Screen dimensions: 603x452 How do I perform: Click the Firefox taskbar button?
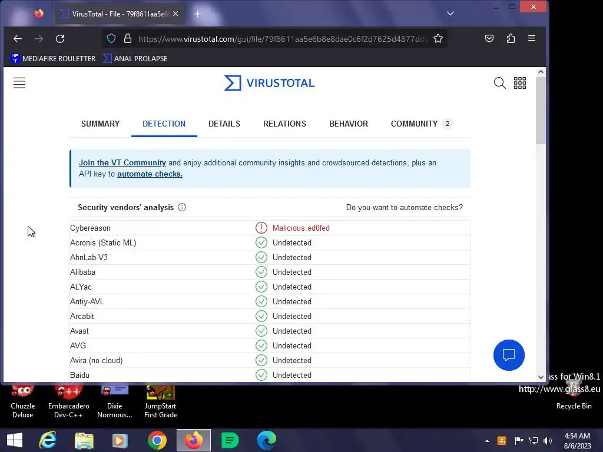tap(193, 440)
